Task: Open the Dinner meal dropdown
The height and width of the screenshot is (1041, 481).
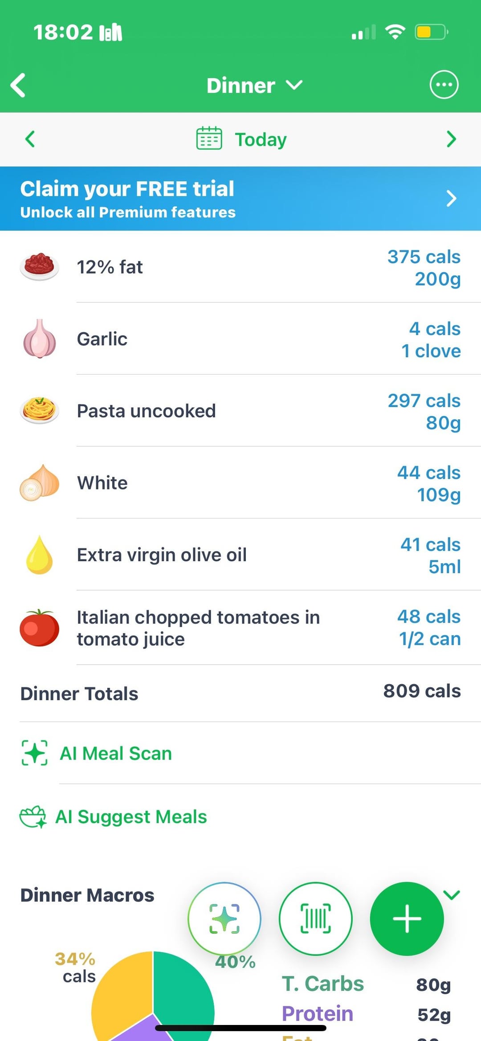Action: (254, 85)
